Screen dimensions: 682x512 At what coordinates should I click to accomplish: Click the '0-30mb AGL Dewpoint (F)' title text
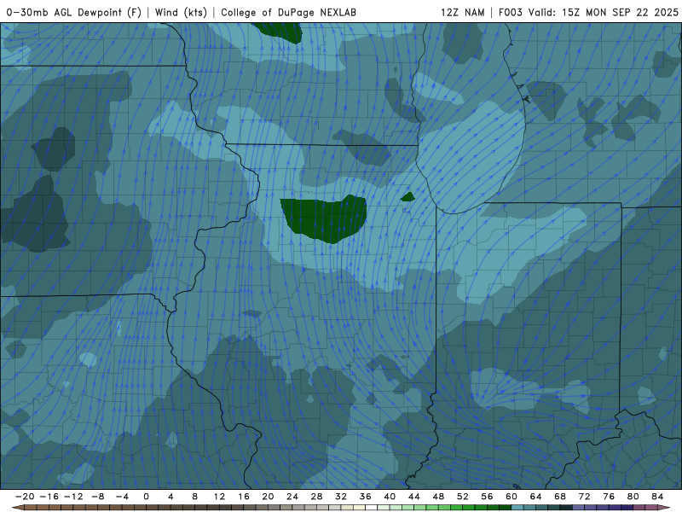(74, 12)
